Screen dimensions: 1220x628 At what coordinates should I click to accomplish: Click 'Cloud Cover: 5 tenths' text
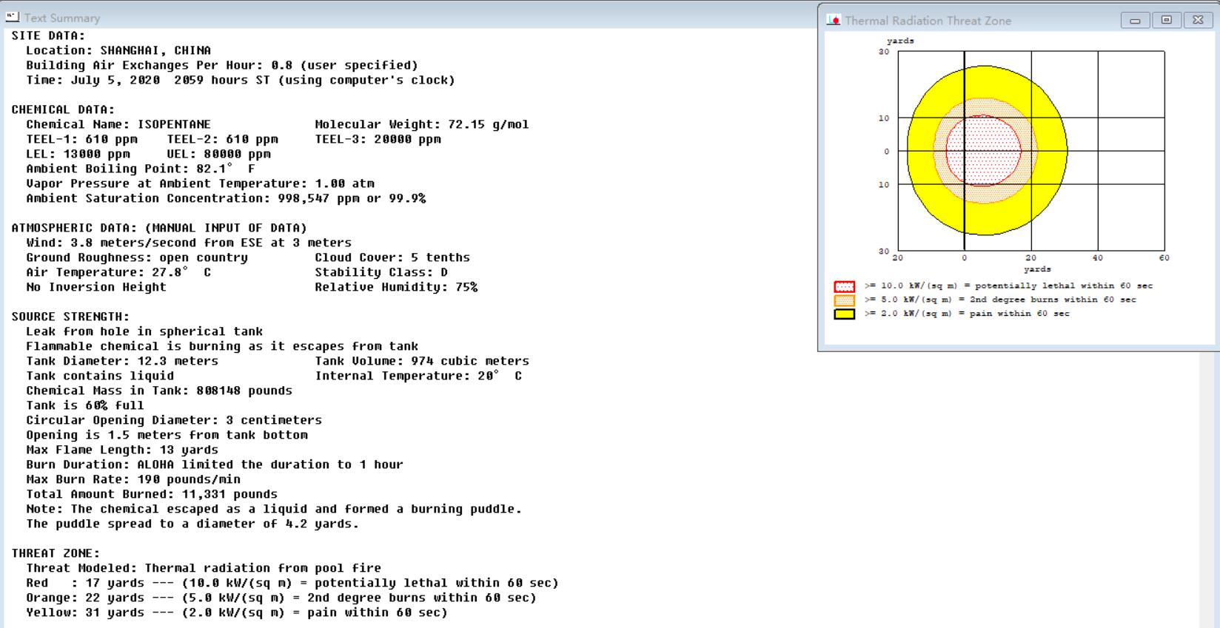(x=392, y=257)
